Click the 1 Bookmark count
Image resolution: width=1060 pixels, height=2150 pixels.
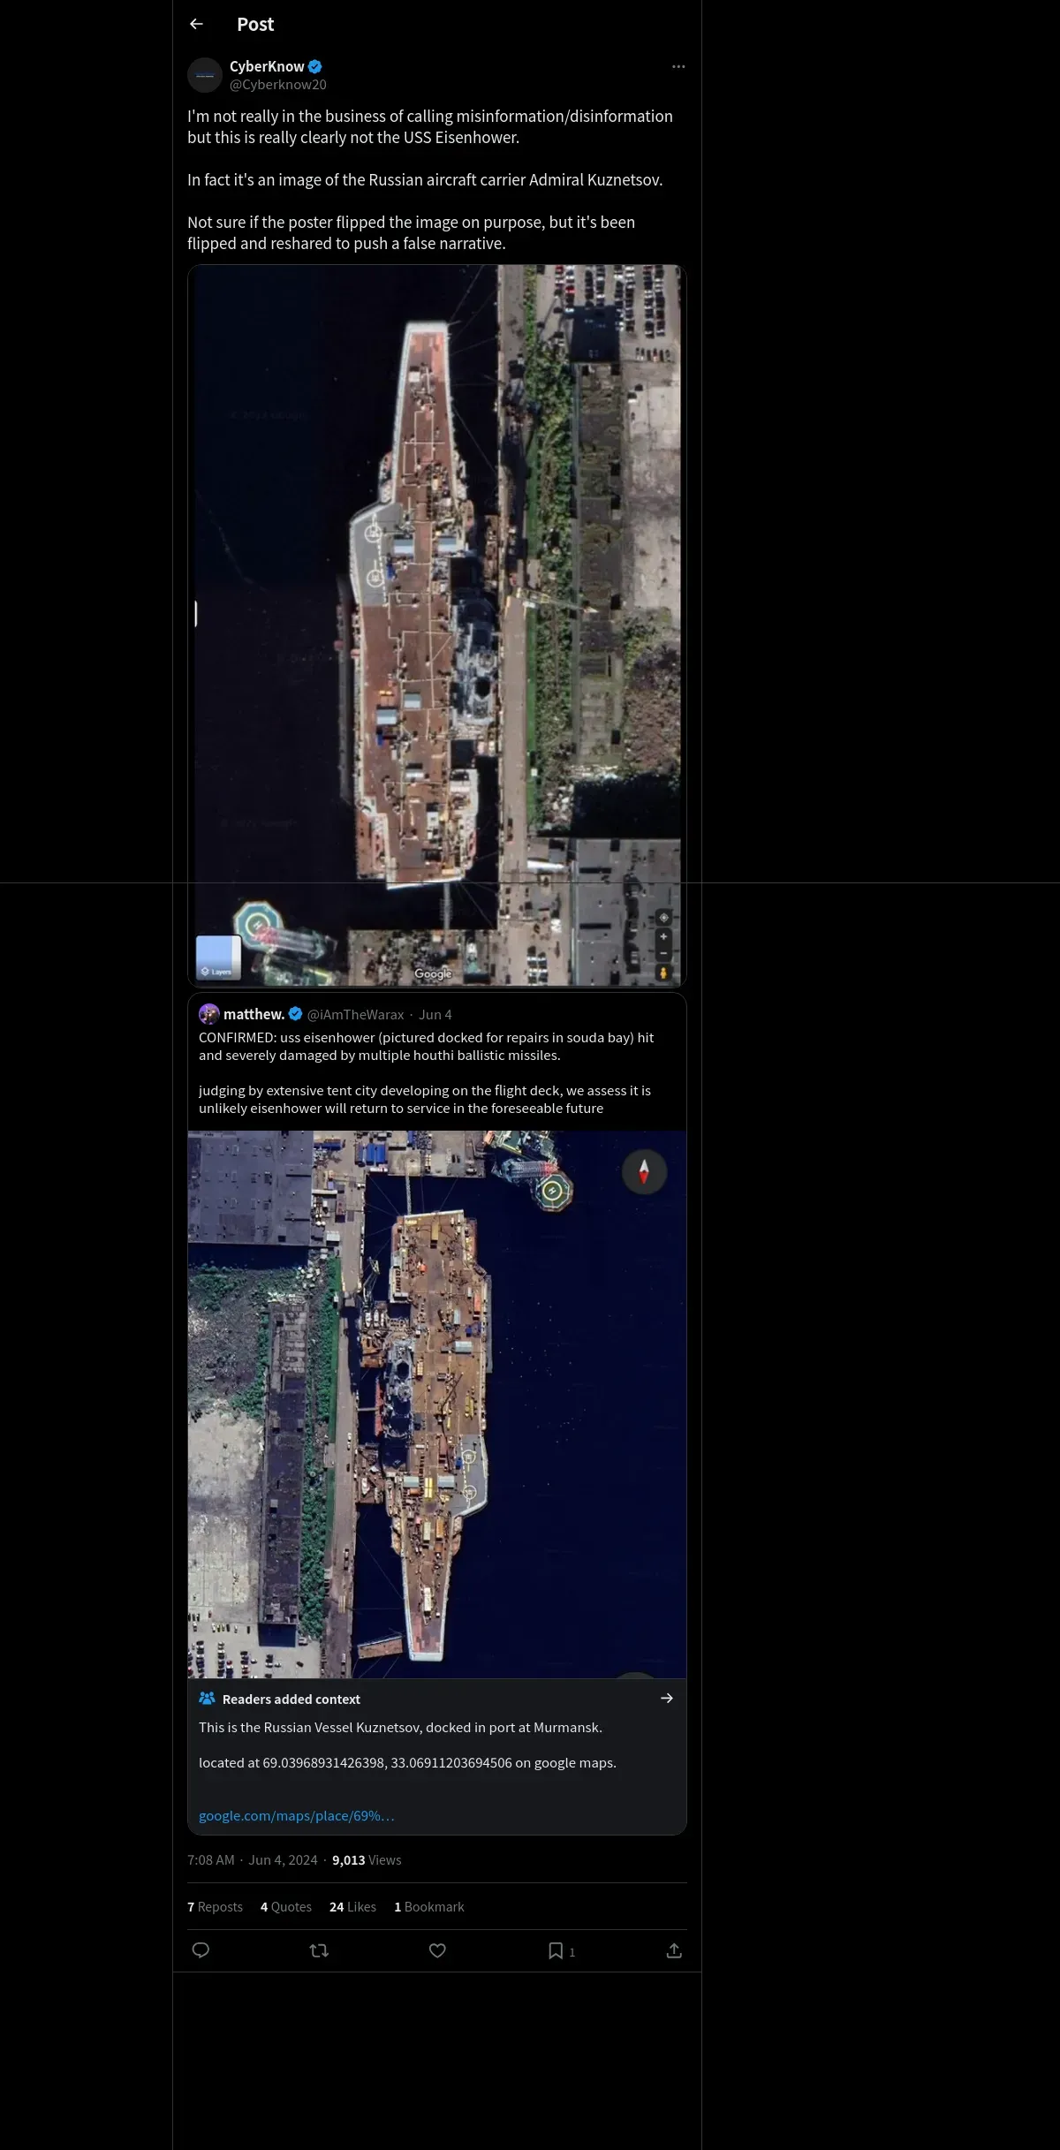(428, 1906)
